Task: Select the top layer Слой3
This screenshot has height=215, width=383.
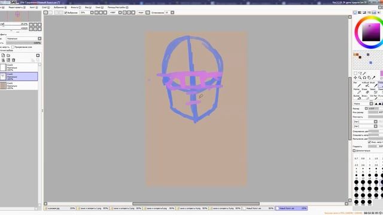Action: [19, 67]
